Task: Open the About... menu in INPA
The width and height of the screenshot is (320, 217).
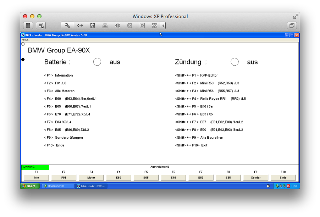Action: (x=26, y=40)
